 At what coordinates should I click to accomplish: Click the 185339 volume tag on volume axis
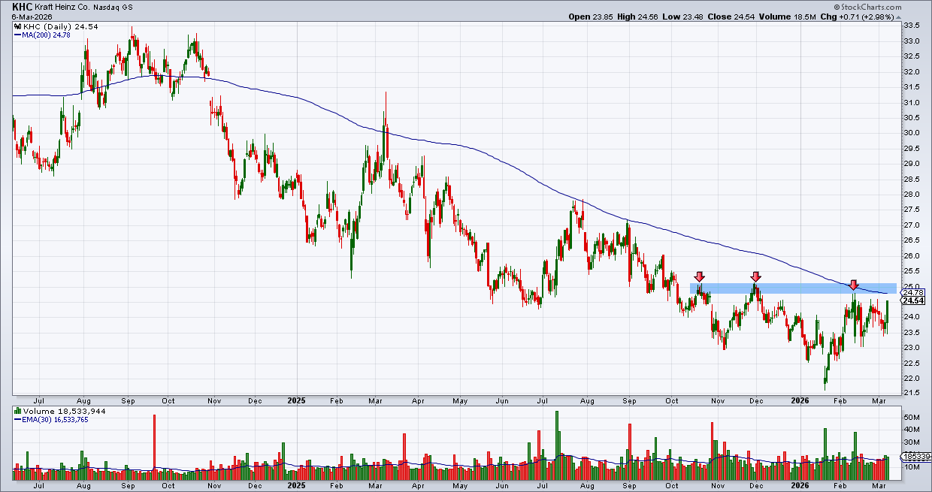pyautogui.click(x=915, y=457)
